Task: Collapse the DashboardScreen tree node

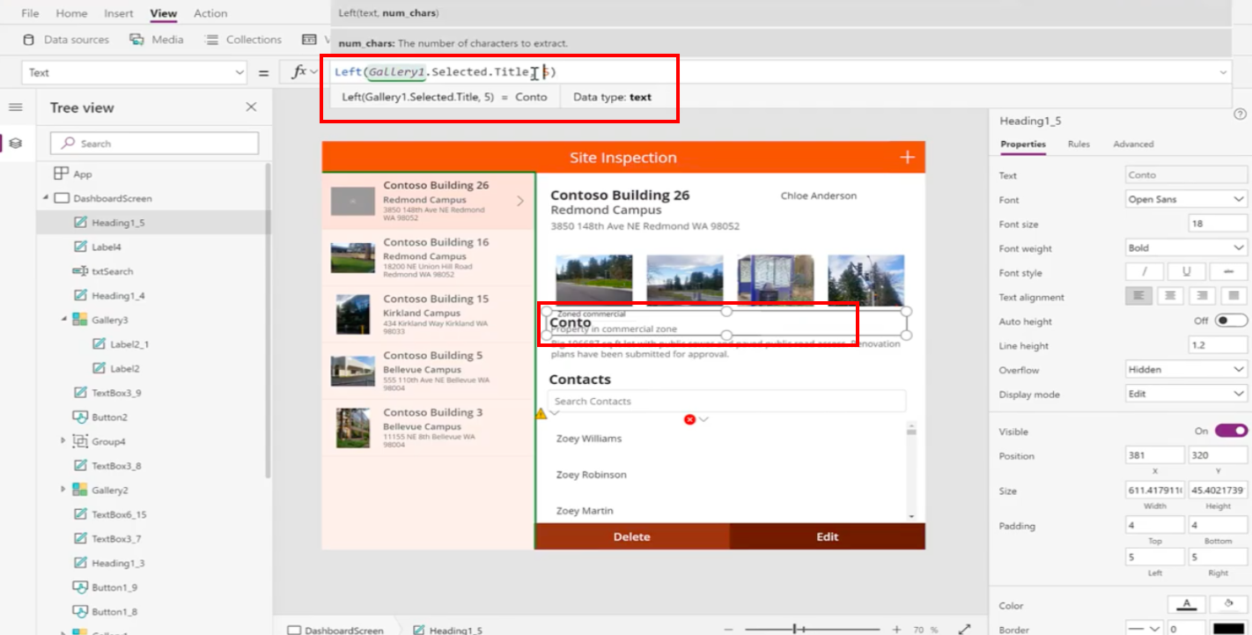Action: coord(45,198)
